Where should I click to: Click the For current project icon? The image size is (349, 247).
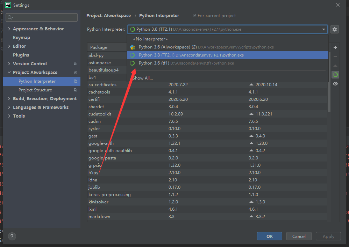click(194, 16)
